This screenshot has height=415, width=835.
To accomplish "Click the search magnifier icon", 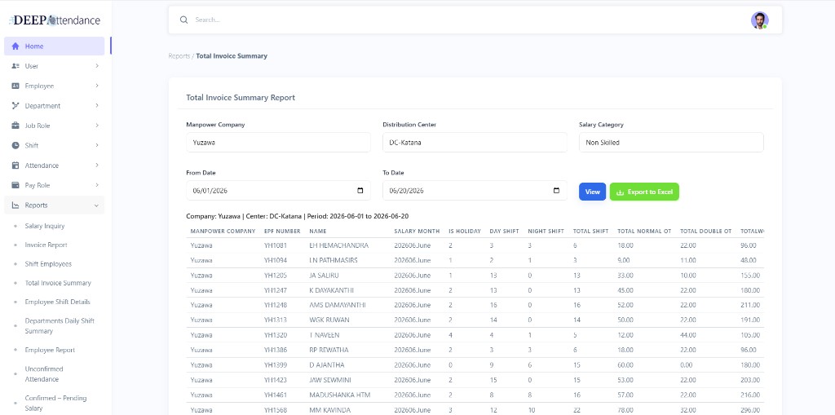I will 183,20.
